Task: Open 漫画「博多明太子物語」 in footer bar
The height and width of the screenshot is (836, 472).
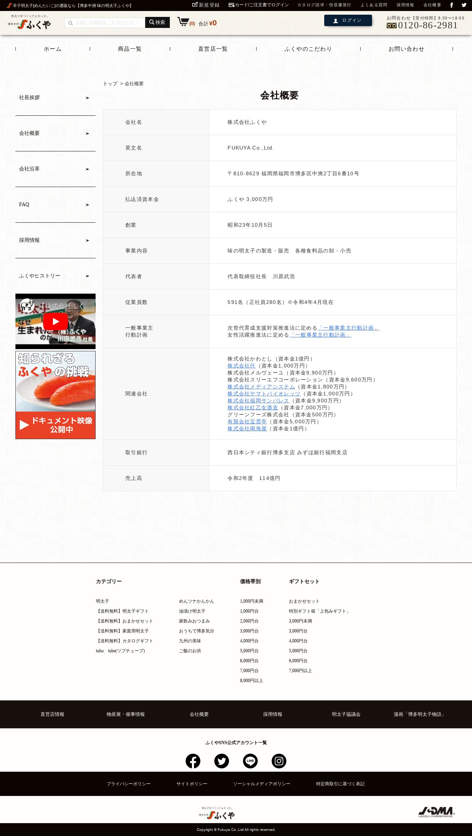Action: pyautogui.click(x=419, y=714)
